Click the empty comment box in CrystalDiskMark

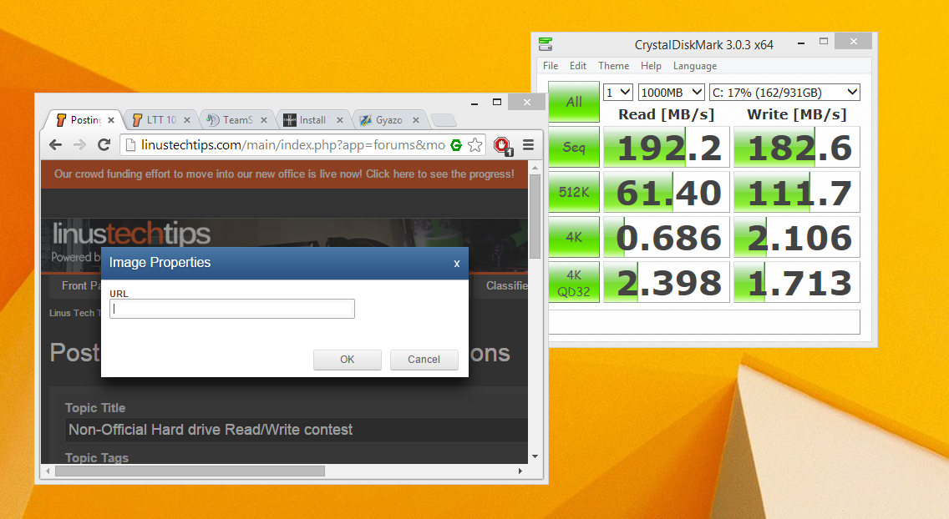pos(704,322)
